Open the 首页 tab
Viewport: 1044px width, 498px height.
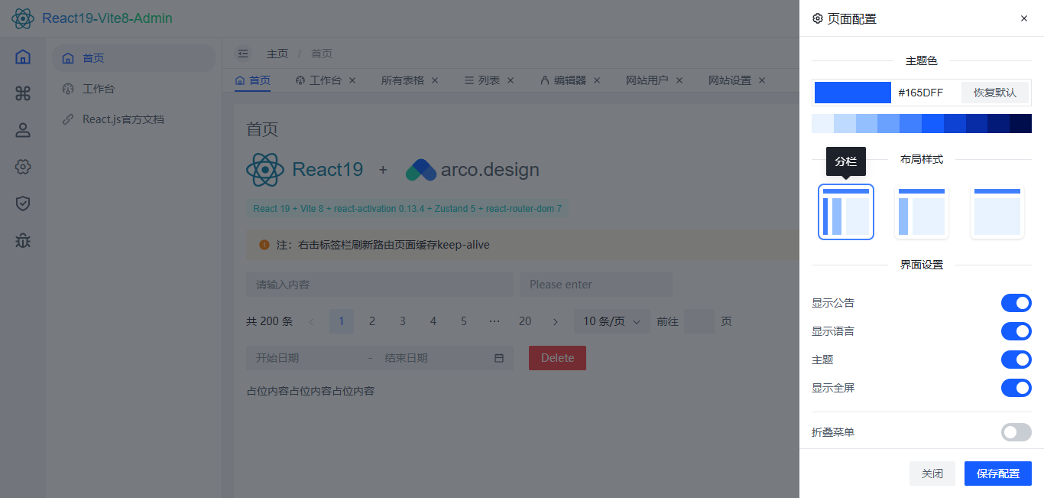[253, 80]
